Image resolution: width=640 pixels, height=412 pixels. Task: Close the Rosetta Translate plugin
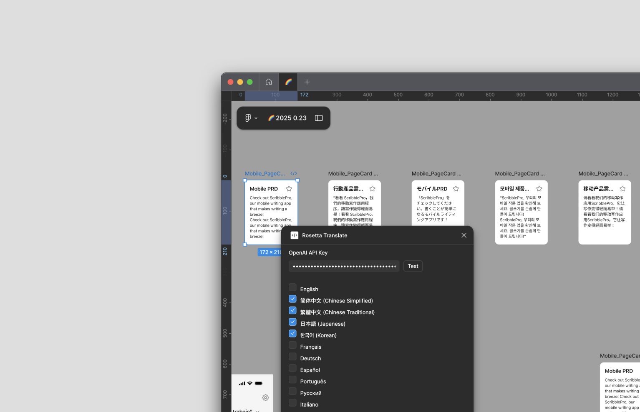pyautogui.click(x=464, y=235)
